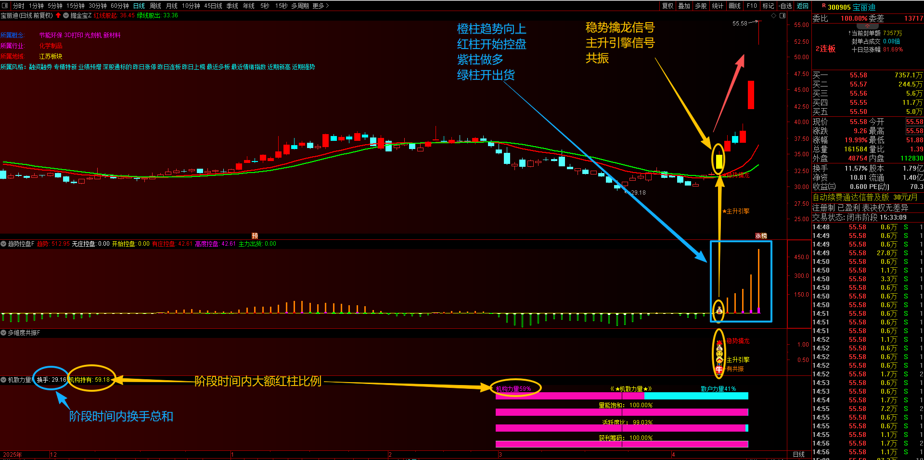Click the 量能饱和 progress bar
This screenshot has width=924, height=460.
622,412
